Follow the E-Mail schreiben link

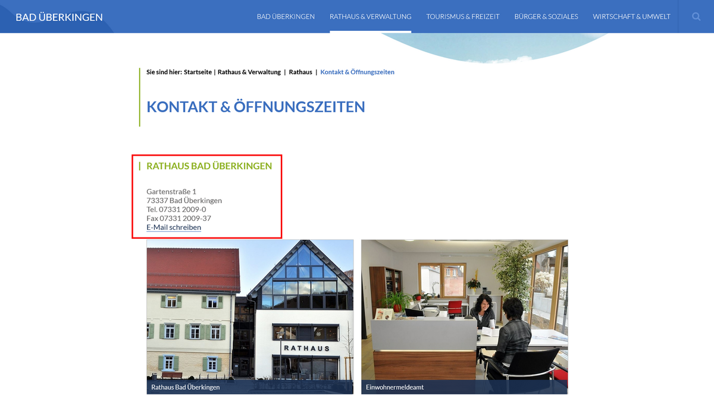click(174, 227)
